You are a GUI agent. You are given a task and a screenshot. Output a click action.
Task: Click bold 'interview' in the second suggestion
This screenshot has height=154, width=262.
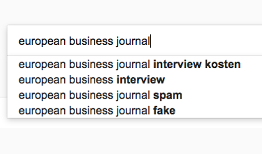pos(141,80)
